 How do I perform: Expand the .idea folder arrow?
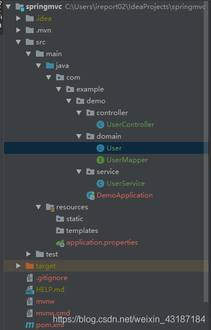(x=19, y=19)
